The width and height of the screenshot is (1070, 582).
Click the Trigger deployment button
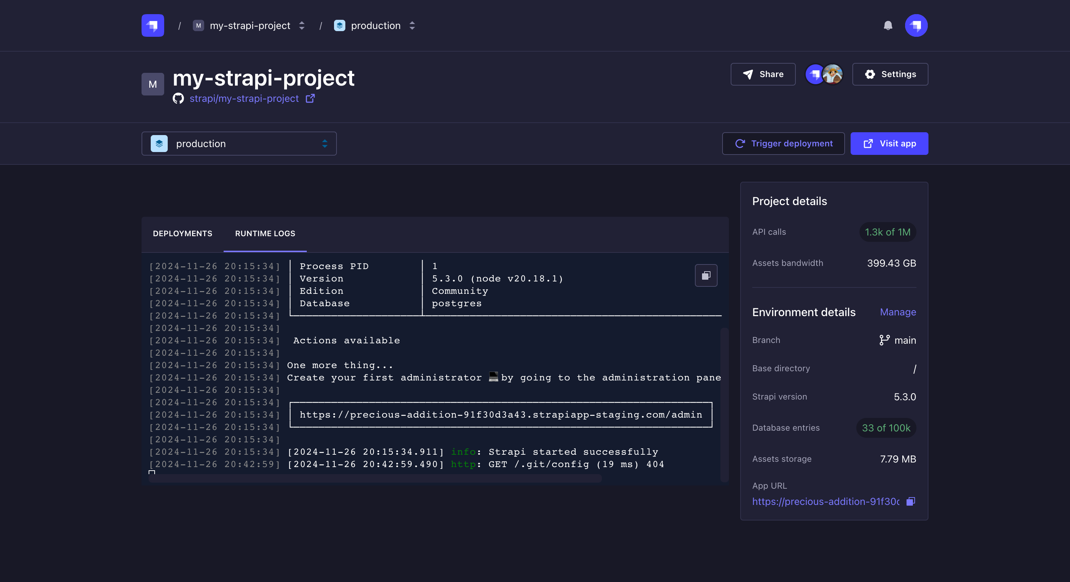[x=783, y=143]
